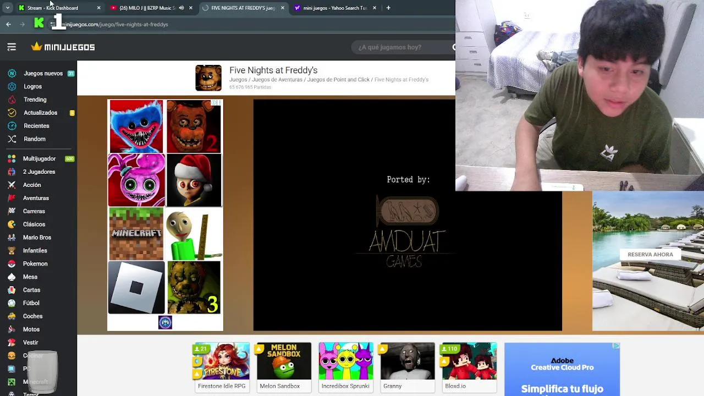Close the Yahoo Search tab
Viewport: 704px width, 396px height.
(x=375, y=8)
